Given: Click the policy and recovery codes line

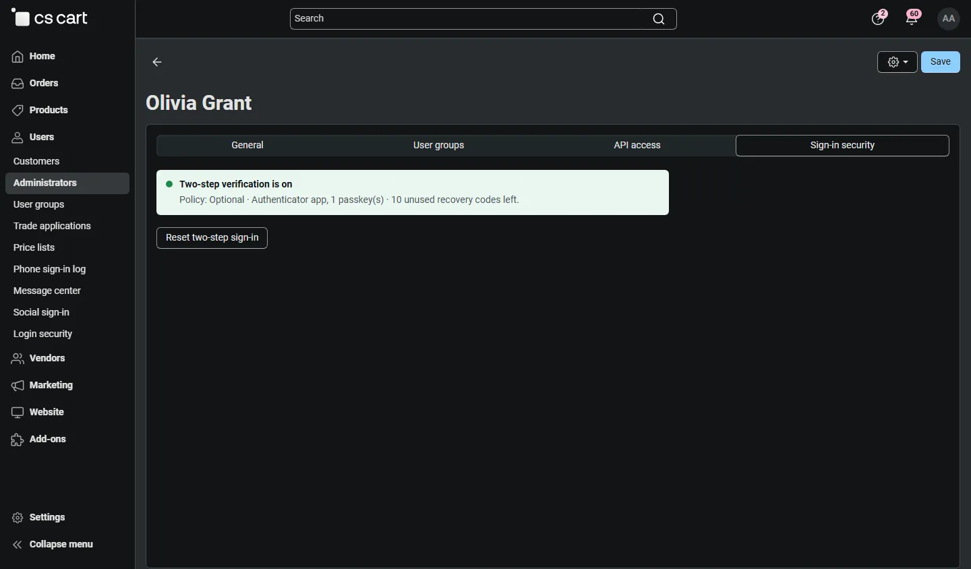Looking at the screenshot, I should click(349, 200).
